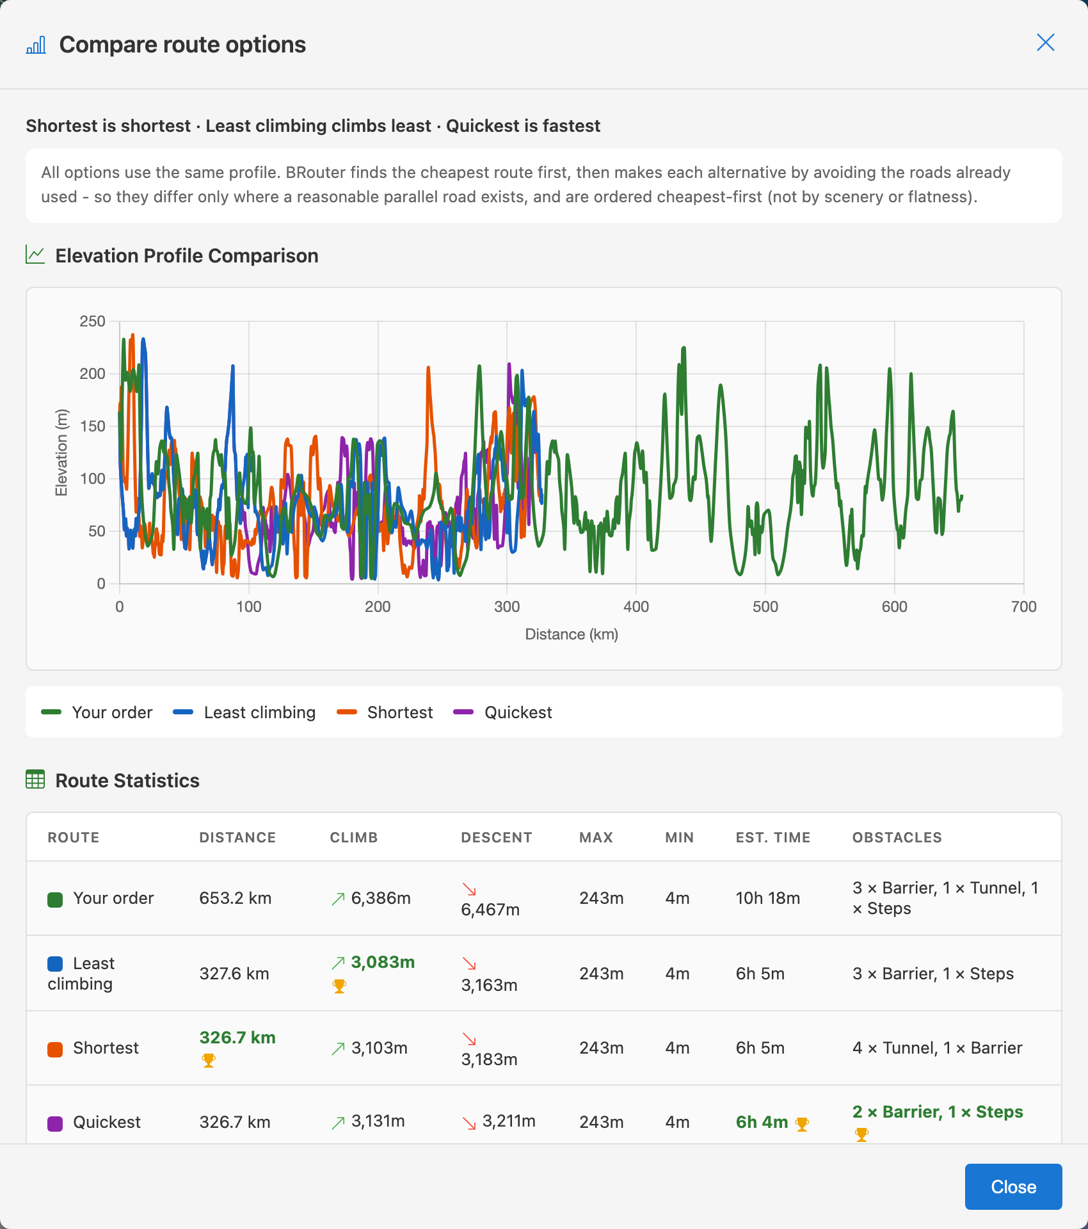Click the purple Quickest legend line
Screen dimensions: 1088x1229
point(463,712)
